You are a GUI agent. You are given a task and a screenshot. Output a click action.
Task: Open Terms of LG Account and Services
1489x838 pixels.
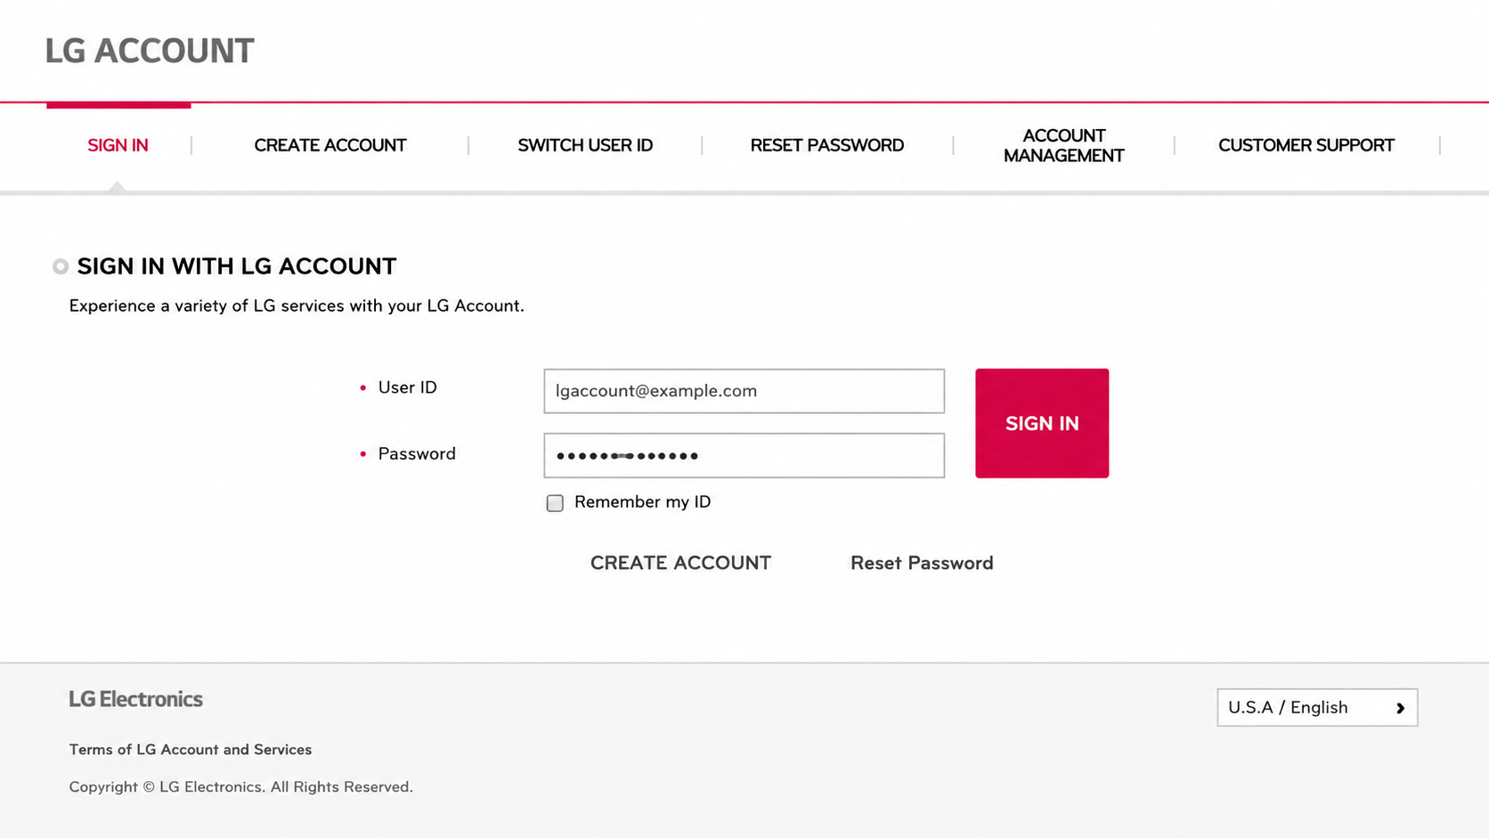pyautogui.click(x=191, y=750)
